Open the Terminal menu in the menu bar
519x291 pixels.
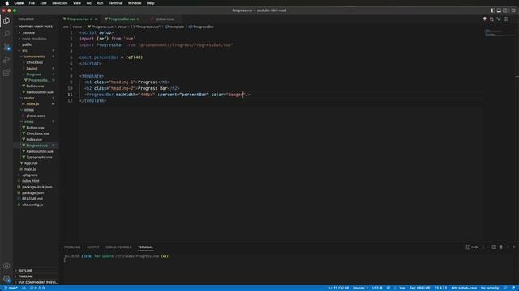[x=115, y=3]
